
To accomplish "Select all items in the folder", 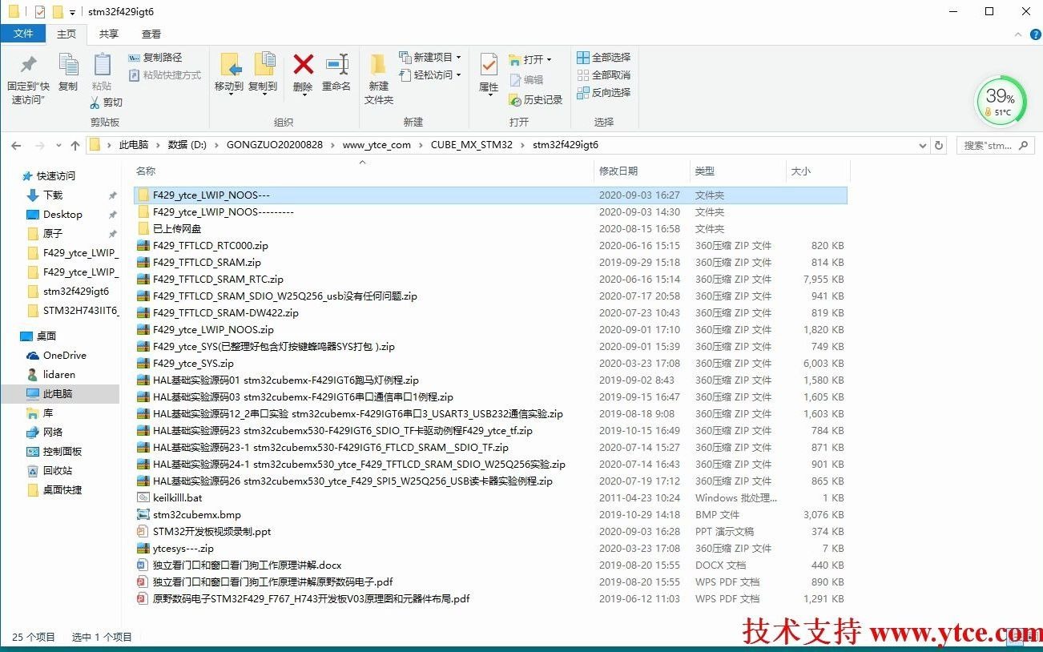I will pyautogui.click(x=603, y=57).
